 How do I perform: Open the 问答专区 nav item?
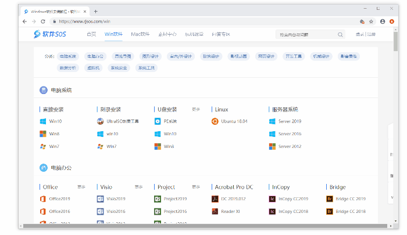pyautogui.click(x=220, y=34)
